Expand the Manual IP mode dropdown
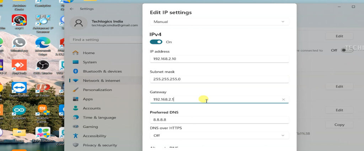Viewport: 364px width, 151px height. 219,22
